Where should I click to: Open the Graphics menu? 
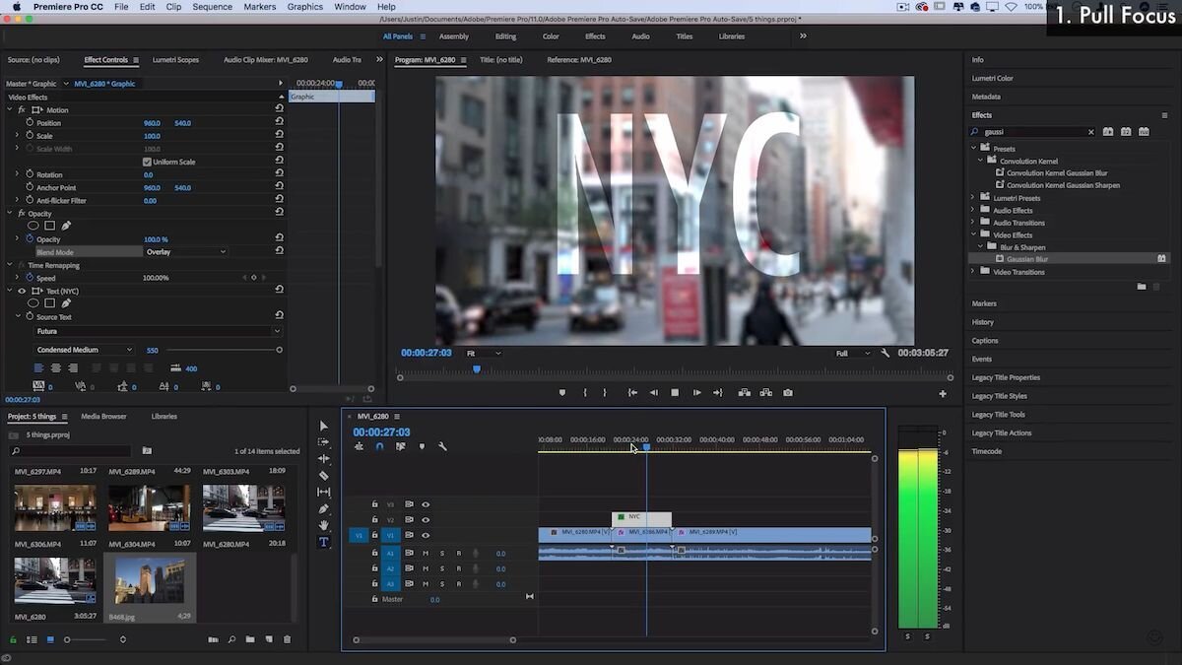tap(304, 7)
